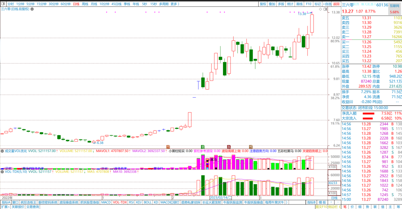The width and height of the screenshot is (402, 209).
Task: Click 图文F10 at bottom right
Action: click(x=321, y=207)
